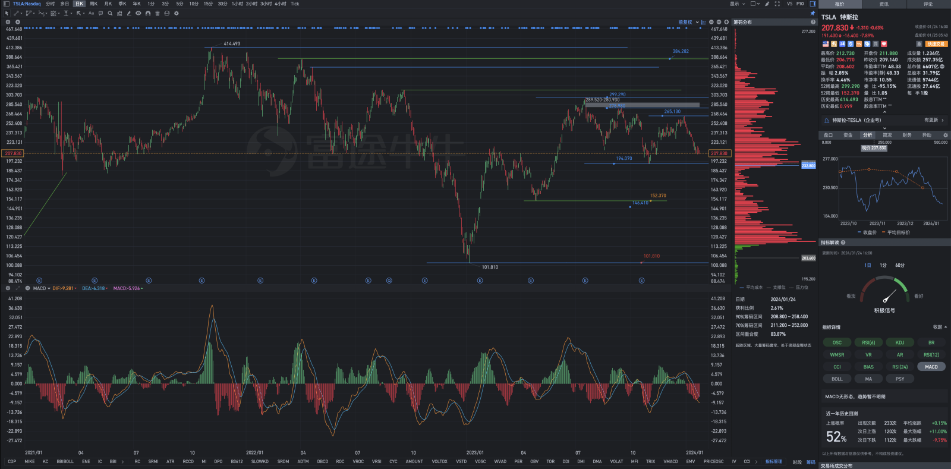951x469 pixels.
Task: Open 指标管理 indicator management
Action: [x=773, y=461]
